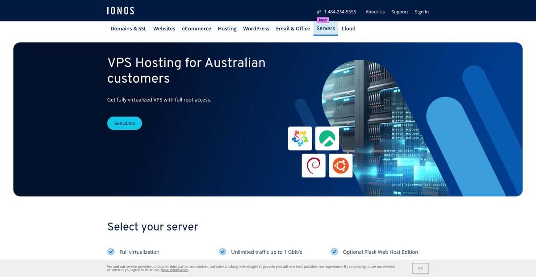Accept cookies with the OK button
Screen dimensions: 536x277
[x=420, y=268]
